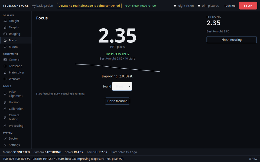260x162 pixels.
Task: Open Mount using its crosshair icon
Action: pos(5,47)
